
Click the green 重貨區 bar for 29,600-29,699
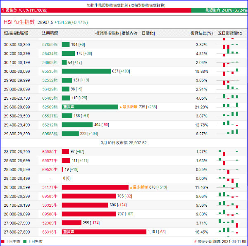pos(90,107)
